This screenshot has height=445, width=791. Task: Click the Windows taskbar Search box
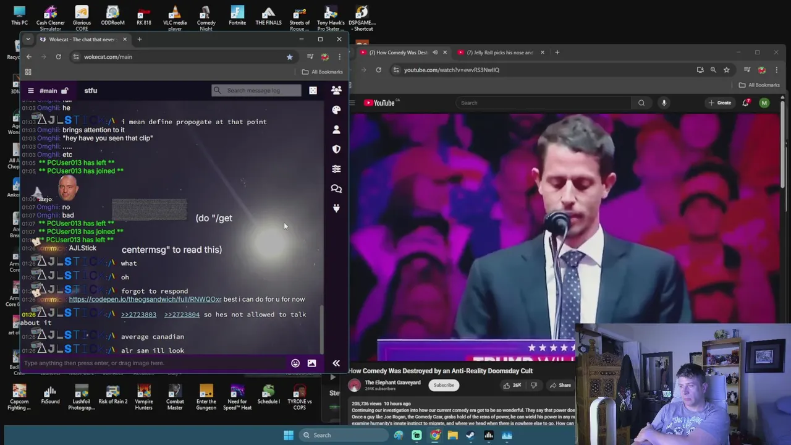click(343, 435)
